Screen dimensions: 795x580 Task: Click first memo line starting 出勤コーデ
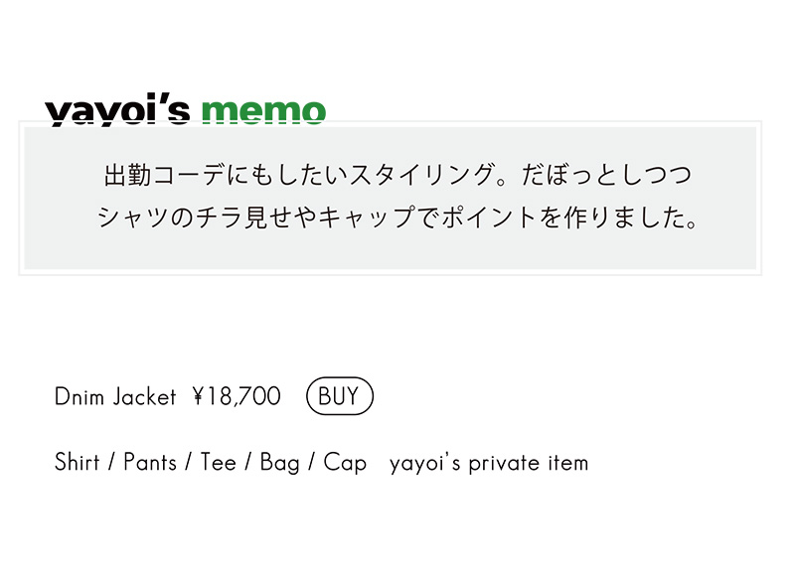tap(397, 175)
